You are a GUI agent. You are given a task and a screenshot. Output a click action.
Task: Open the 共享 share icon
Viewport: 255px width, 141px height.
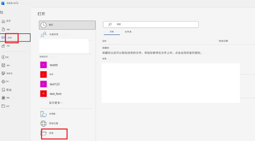pyautogui.click(x=3, y=46)
